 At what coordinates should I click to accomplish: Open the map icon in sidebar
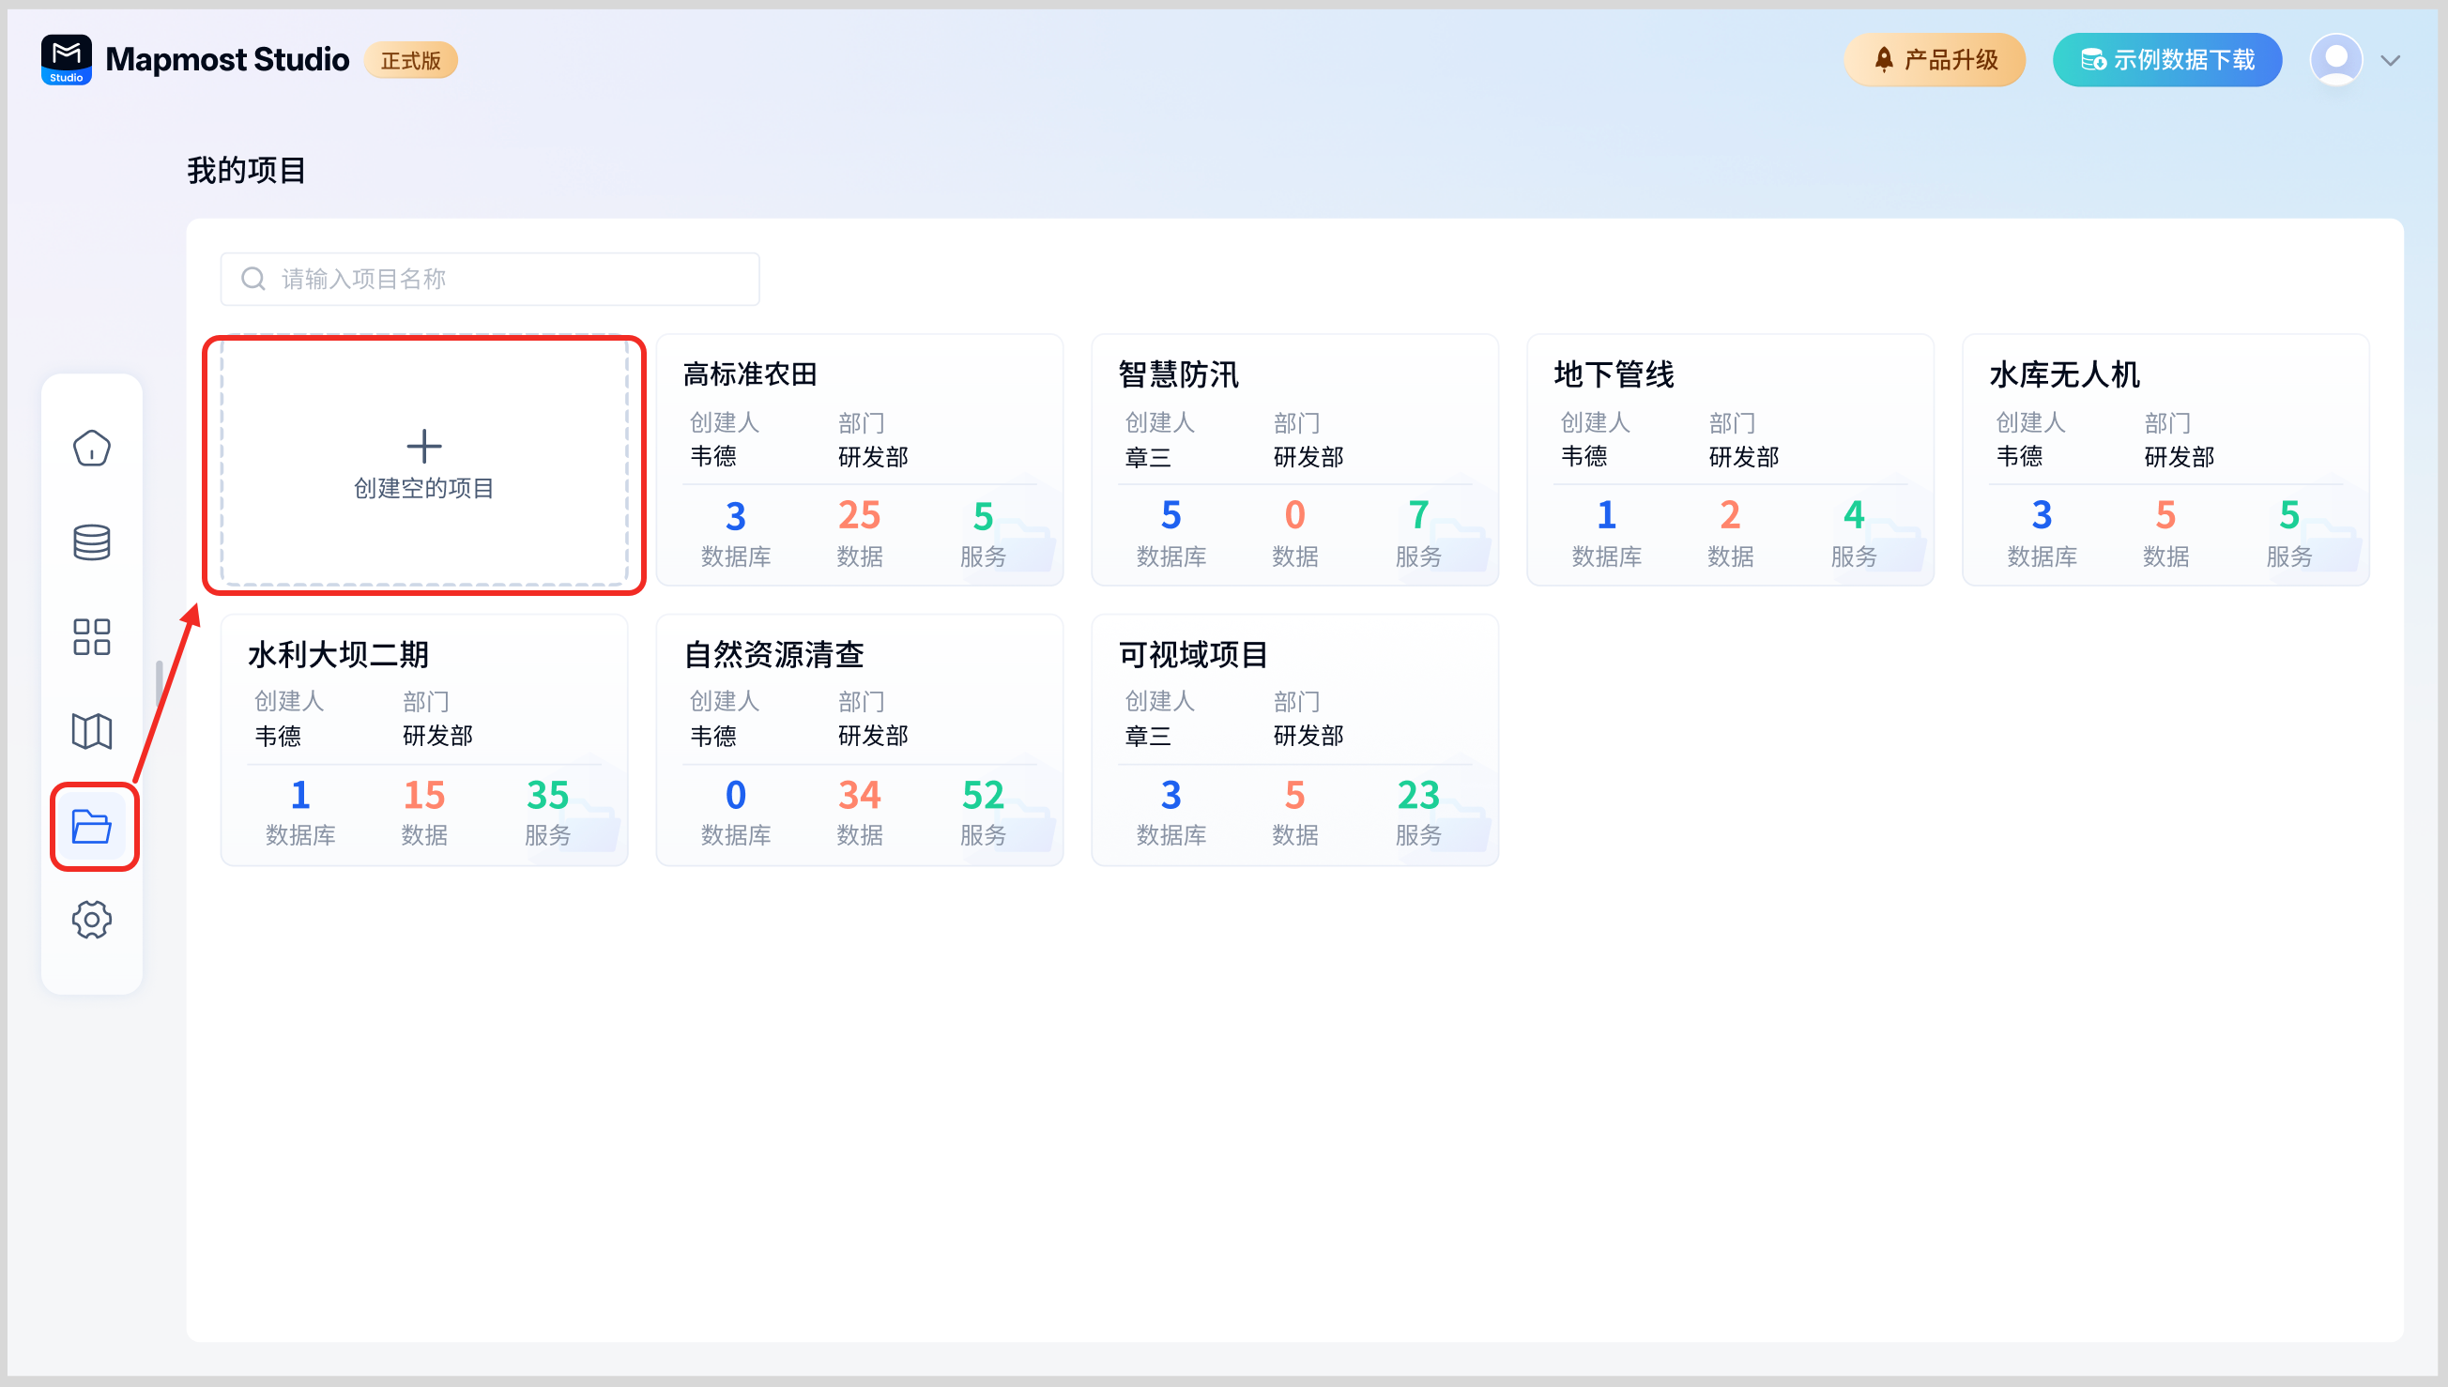click(x=91, y=731)
